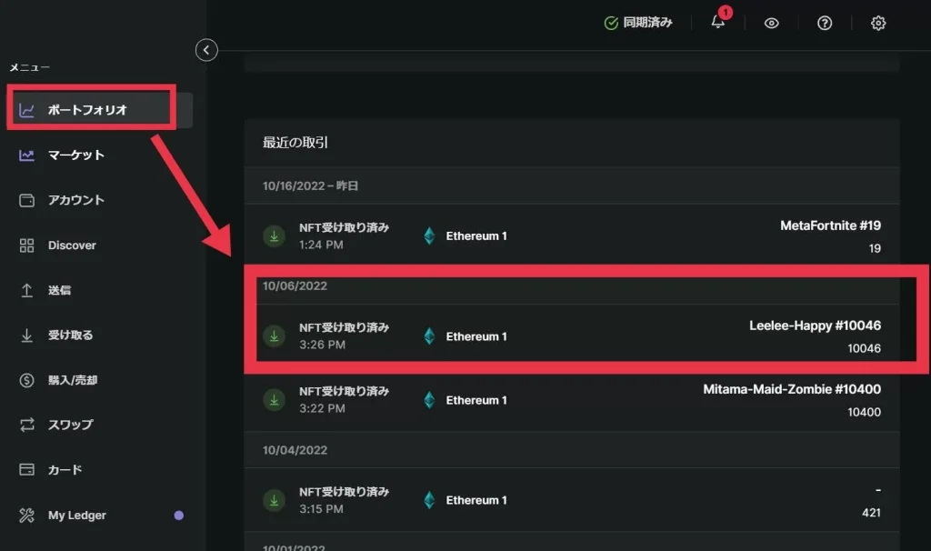Image resolution: width=931 pixels, height=551 pixels.
Task: Click Ethereum icon on MetaFortnite row
Action: [x=429, y=235]
